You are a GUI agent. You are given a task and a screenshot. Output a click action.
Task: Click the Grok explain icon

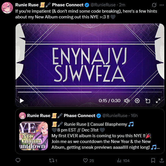click(x=154, y=5)
